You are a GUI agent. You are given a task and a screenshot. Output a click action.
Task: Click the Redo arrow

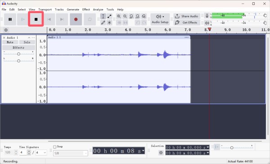click(144, 23)
